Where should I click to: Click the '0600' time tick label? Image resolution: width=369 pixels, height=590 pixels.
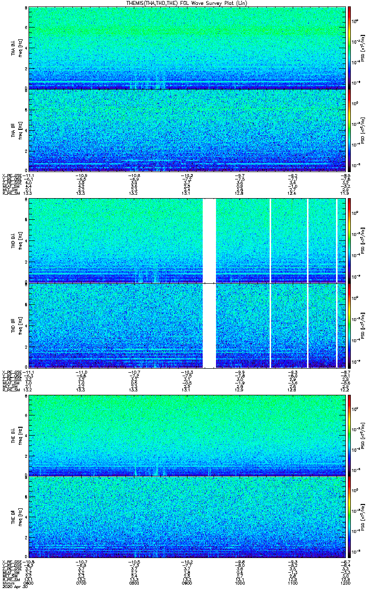pyautogui.click(x=29, y=583)
